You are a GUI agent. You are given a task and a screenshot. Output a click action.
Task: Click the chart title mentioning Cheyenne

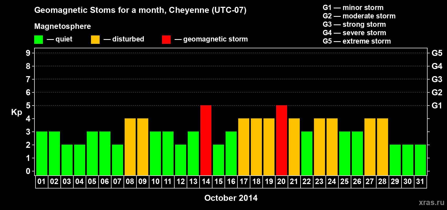(140, 10)
